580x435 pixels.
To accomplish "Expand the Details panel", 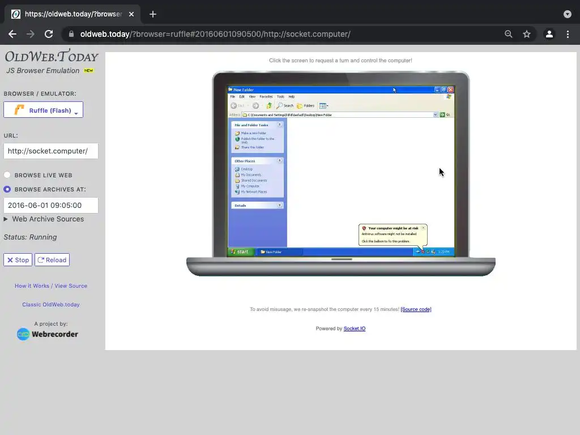I will coord(280,205).
